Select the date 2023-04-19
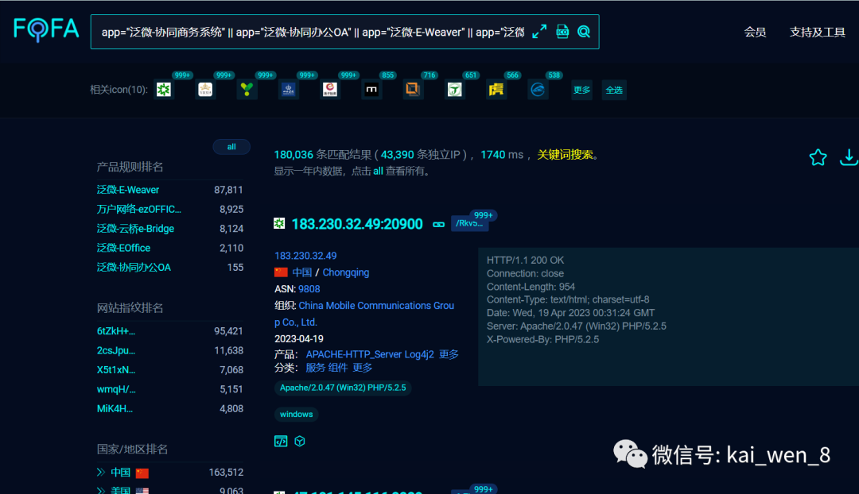Screen dimensions: 859x494 (x=299, y=338)
